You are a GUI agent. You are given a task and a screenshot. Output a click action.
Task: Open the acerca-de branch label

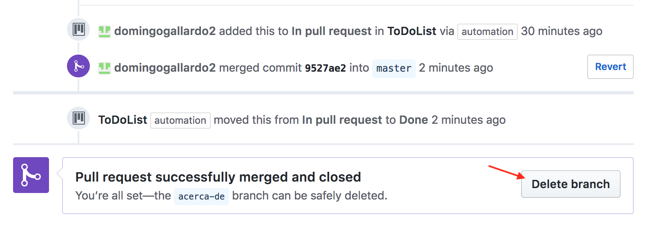pyautogui.click(x=201, y=196)
